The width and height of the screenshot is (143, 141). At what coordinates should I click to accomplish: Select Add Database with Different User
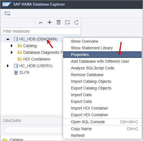pos(102,61)
